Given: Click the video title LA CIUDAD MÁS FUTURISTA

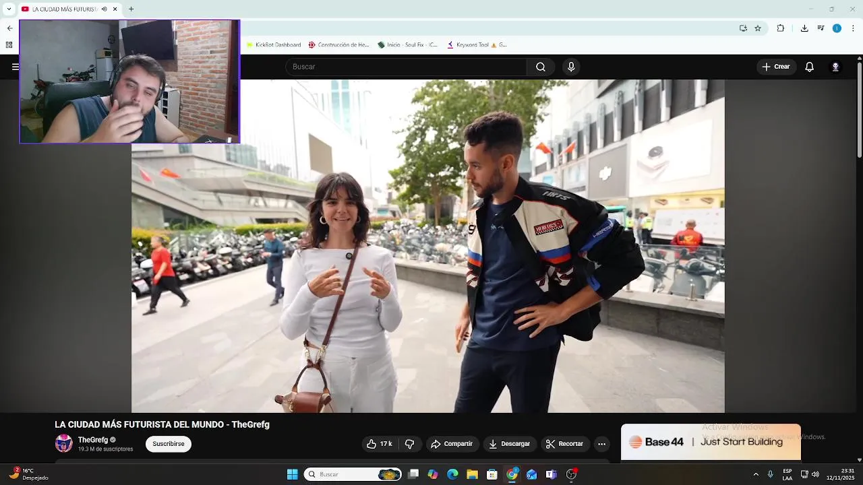Looking at the screenshot, I should [x=162, y=424].
